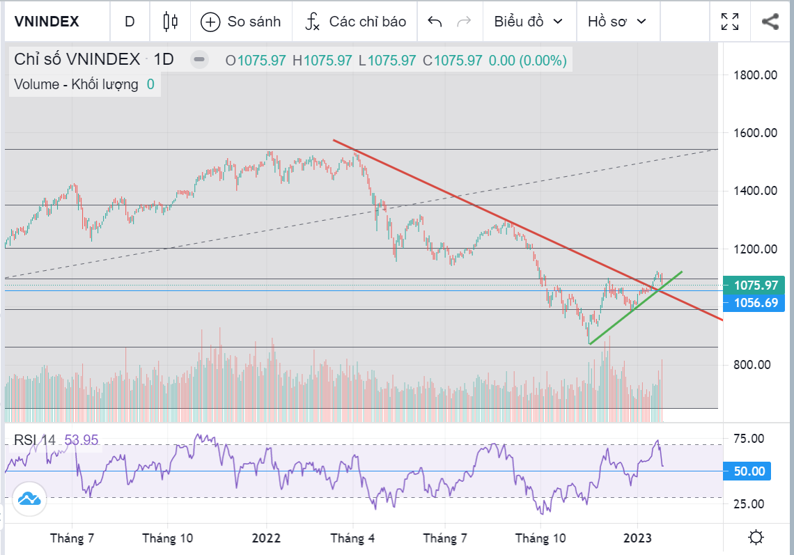Image resolution: width=794 pixels, height=555 pixels.
Task: Click the VNINDEX symbol search field
Action: pyautogui.click(x=47, y=22)
